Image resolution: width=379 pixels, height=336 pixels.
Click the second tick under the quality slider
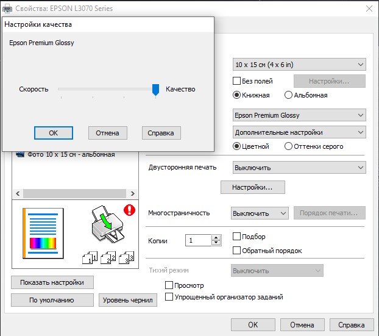point(93,98)
